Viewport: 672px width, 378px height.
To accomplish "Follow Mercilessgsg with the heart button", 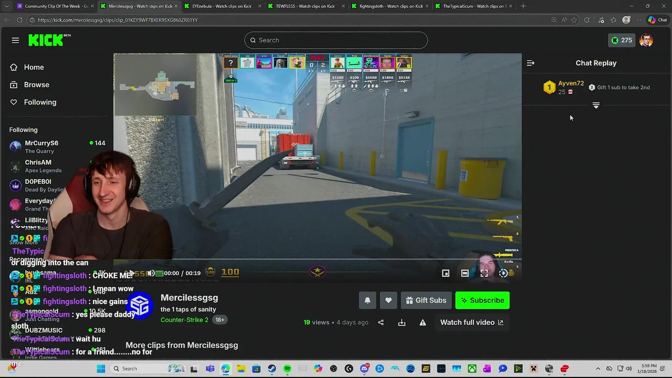I will click(x=388, y=300).
